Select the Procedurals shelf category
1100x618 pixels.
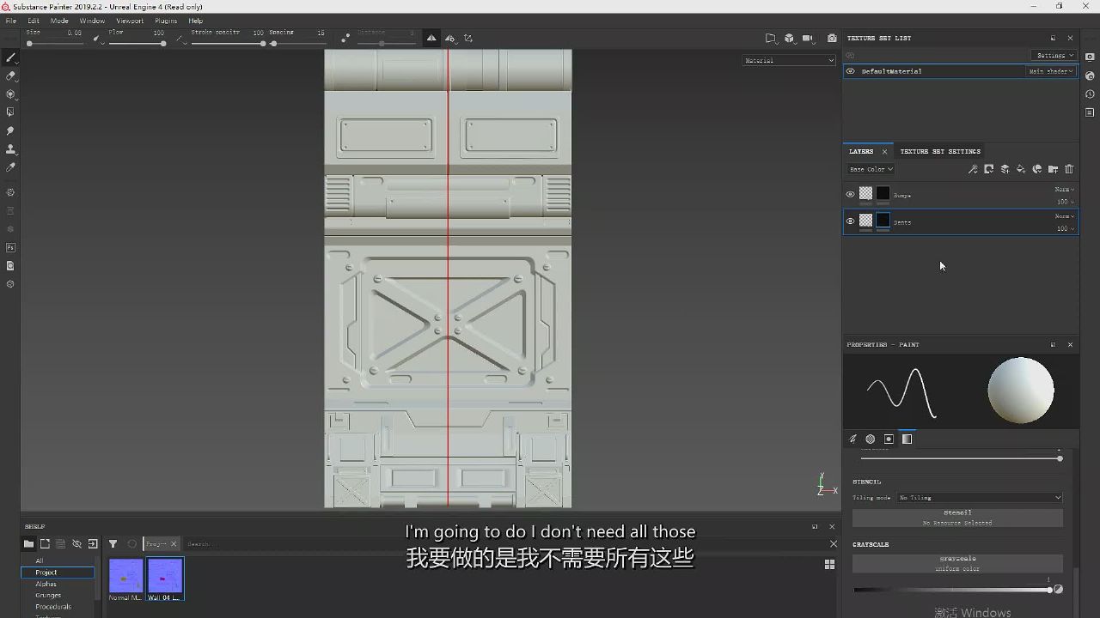(x=53, y=606)
